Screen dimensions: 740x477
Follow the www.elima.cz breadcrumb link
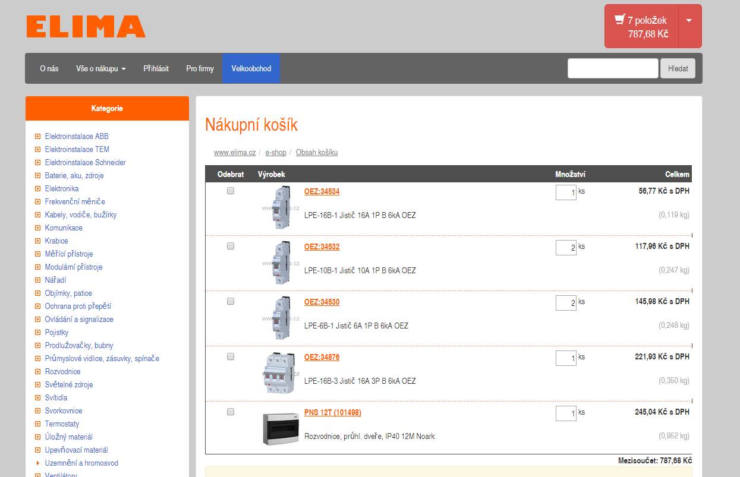[235, 153]
